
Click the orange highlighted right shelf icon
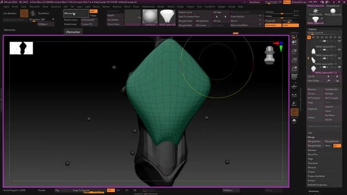point(294,112)
